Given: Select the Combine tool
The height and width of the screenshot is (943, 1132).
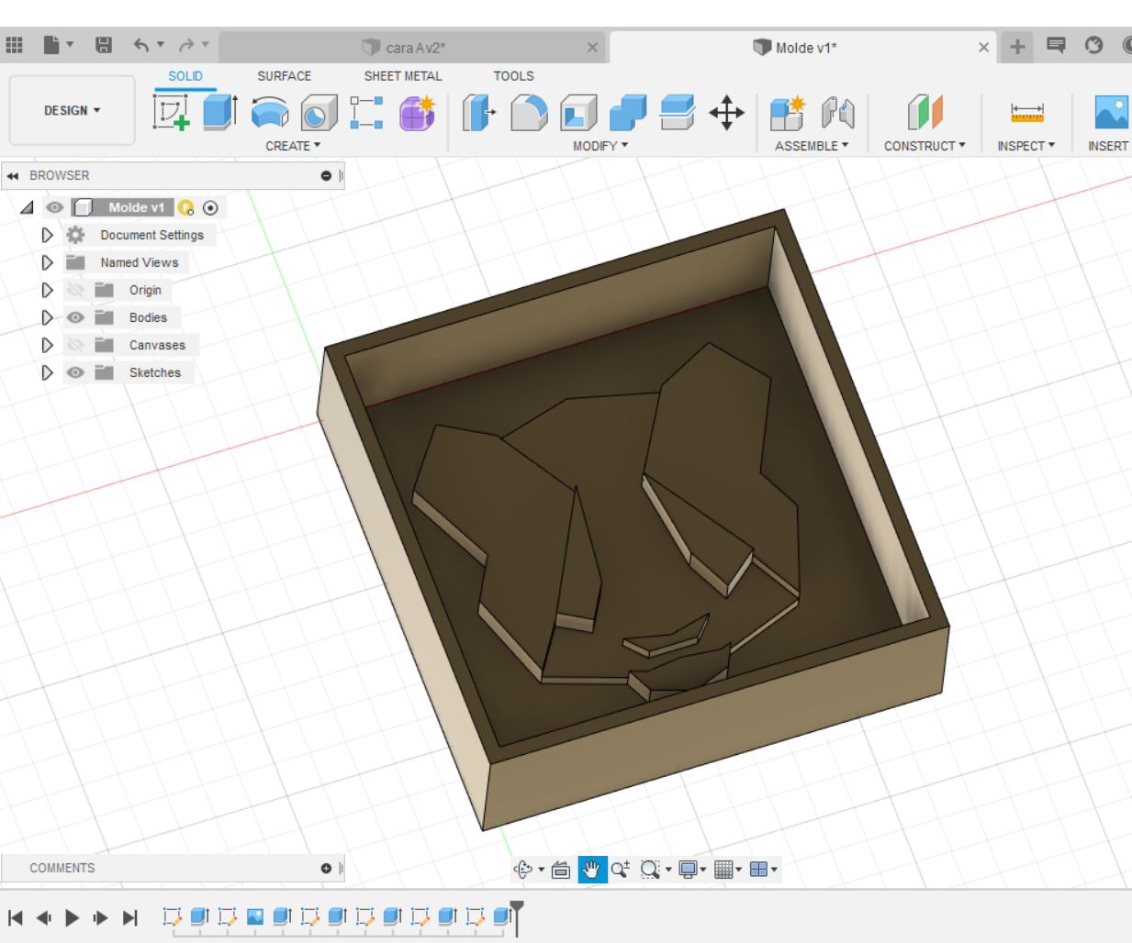Looking at the screenshot, I should (628, 110).
